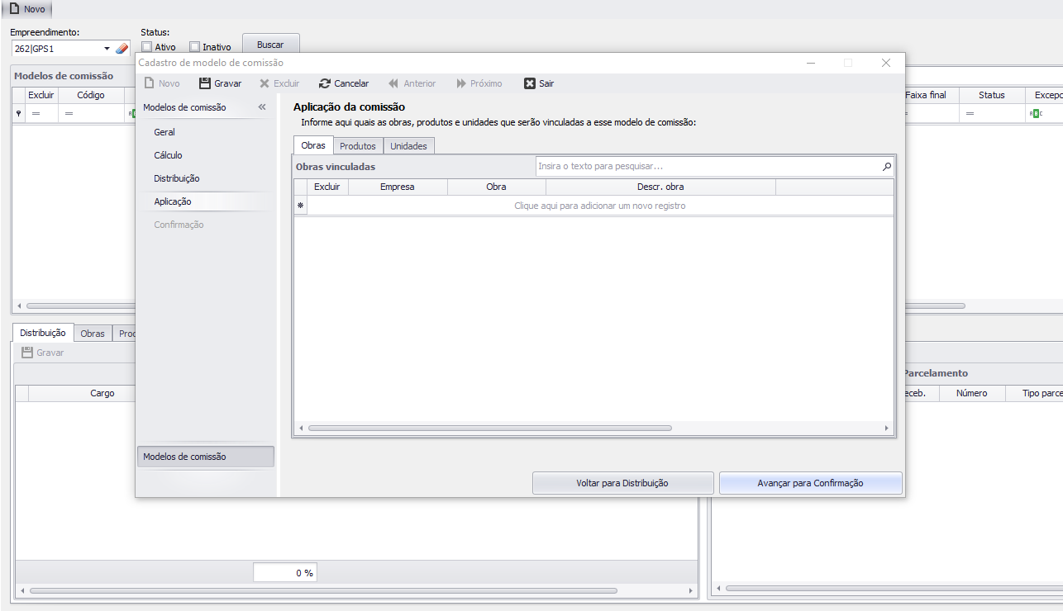The height and width of the screenshot is (611, 1063).
Task: Click the Excluir column header in the dialog grid
Action: [x=327, y=187]
